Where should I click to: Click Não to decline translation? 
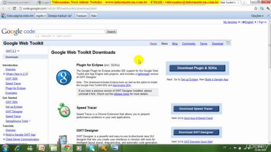point(94,16)
